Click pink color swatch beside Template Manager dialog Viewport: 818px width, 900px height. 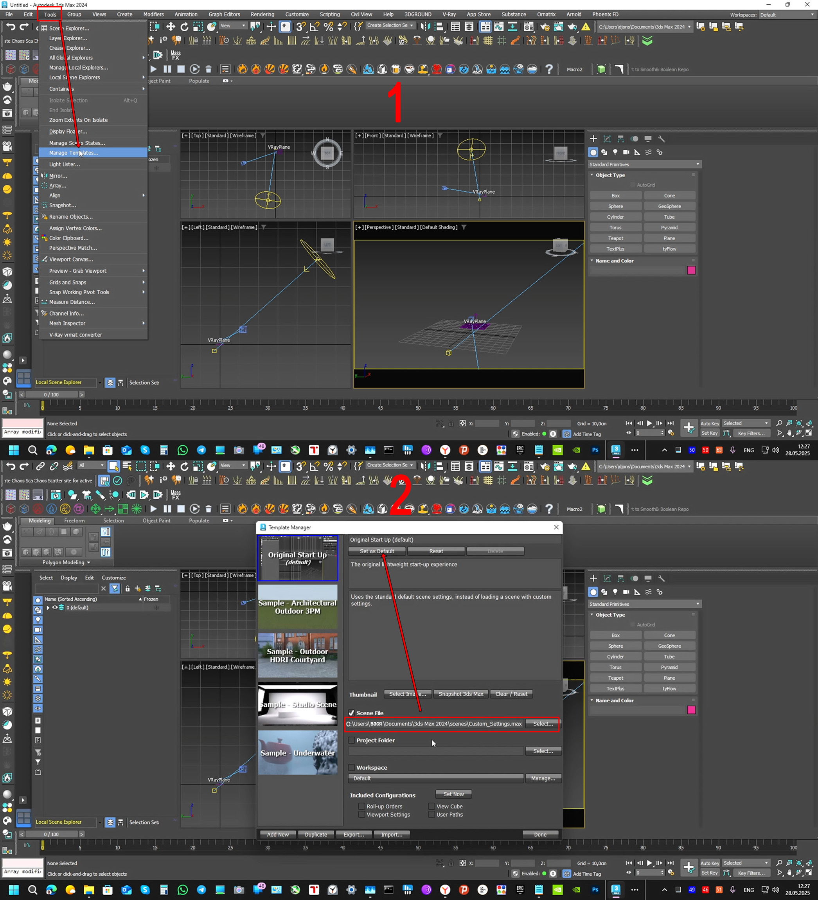[691, 710]
